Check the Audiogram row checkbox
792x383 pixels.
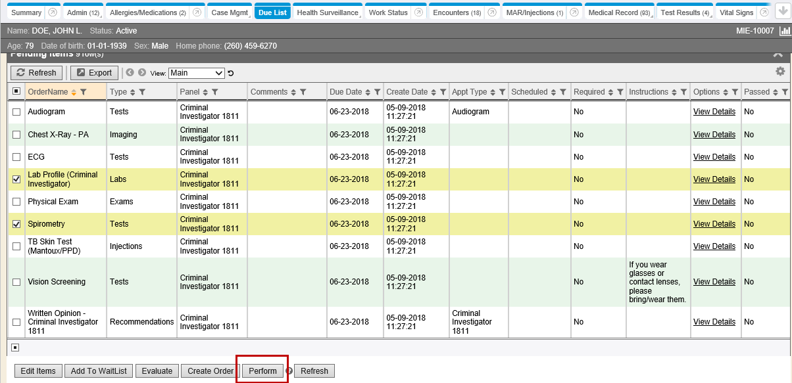click(16, 112)
